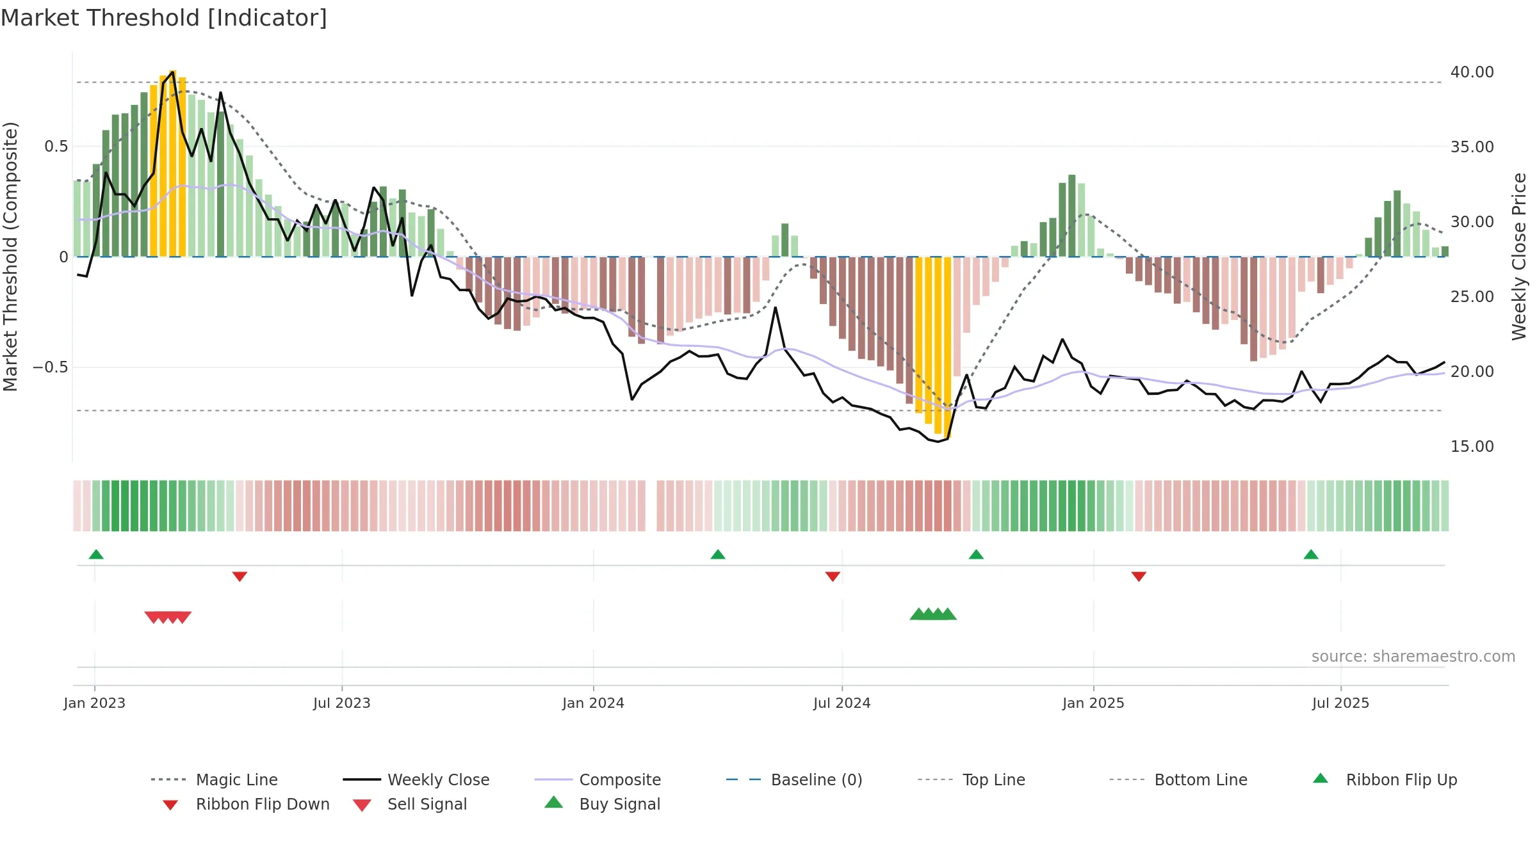Click the green Ribbon Flip Up legend triangle icon
Viewport: 1537px width, 864px height.
[1321, 778]
